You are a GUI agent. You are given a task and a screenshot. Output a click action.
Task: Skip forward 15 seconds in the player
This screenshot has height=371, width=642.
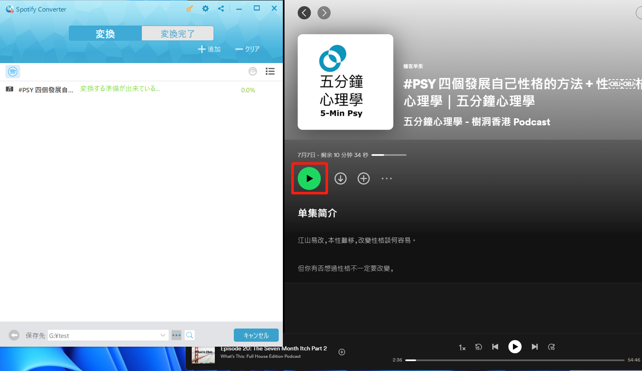[x=551, y=347]
